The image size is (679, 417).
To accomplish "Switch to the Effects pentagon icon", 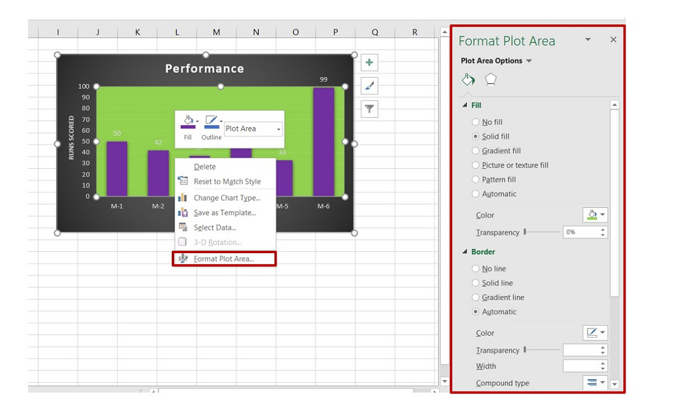I will coord(490,79).
